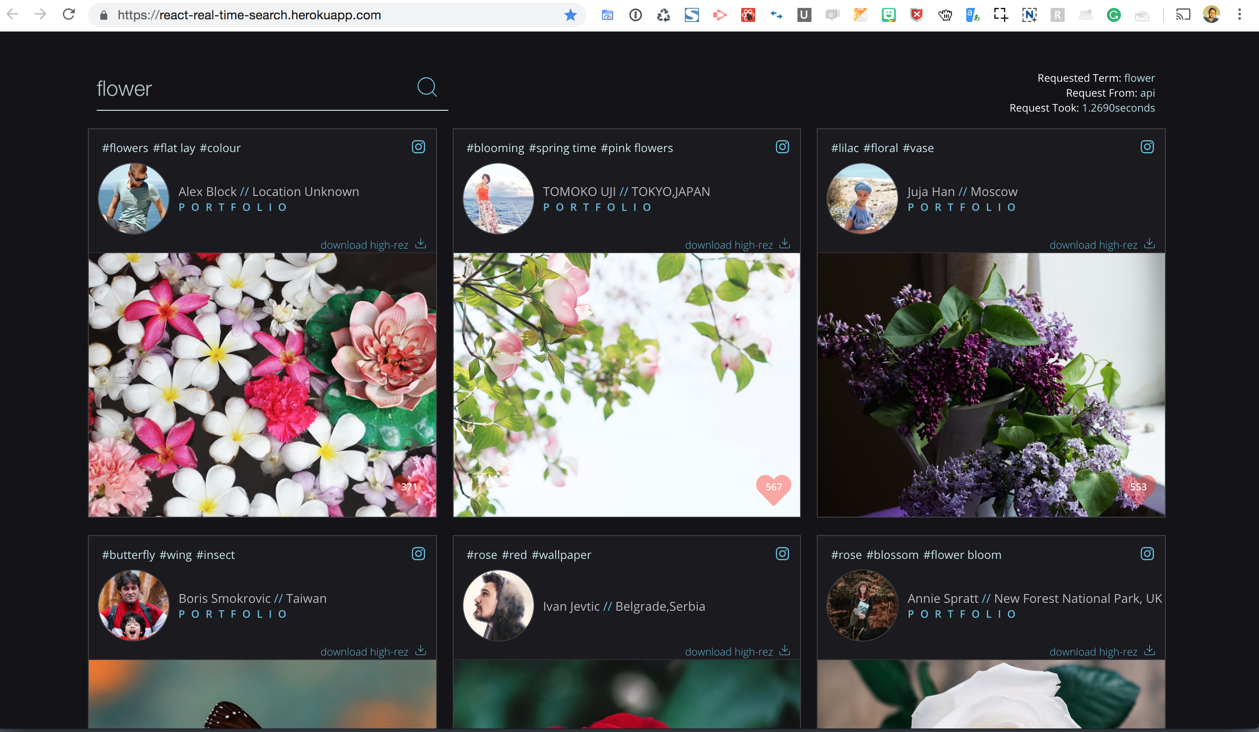Open the flat lay flowers photo

262,384
